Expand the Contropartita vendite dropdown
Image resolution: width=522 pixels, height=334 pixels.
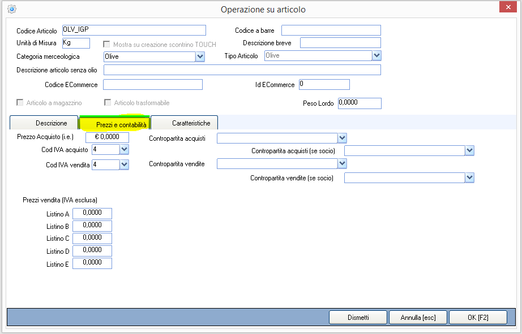(x=342, y=163)
